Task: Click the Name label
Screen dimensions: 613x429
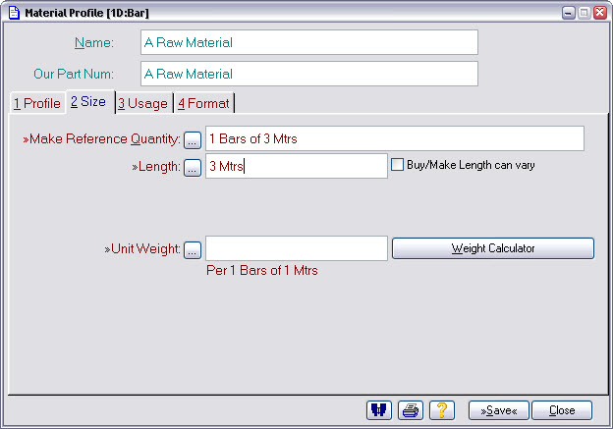Action: pos(94,42)
